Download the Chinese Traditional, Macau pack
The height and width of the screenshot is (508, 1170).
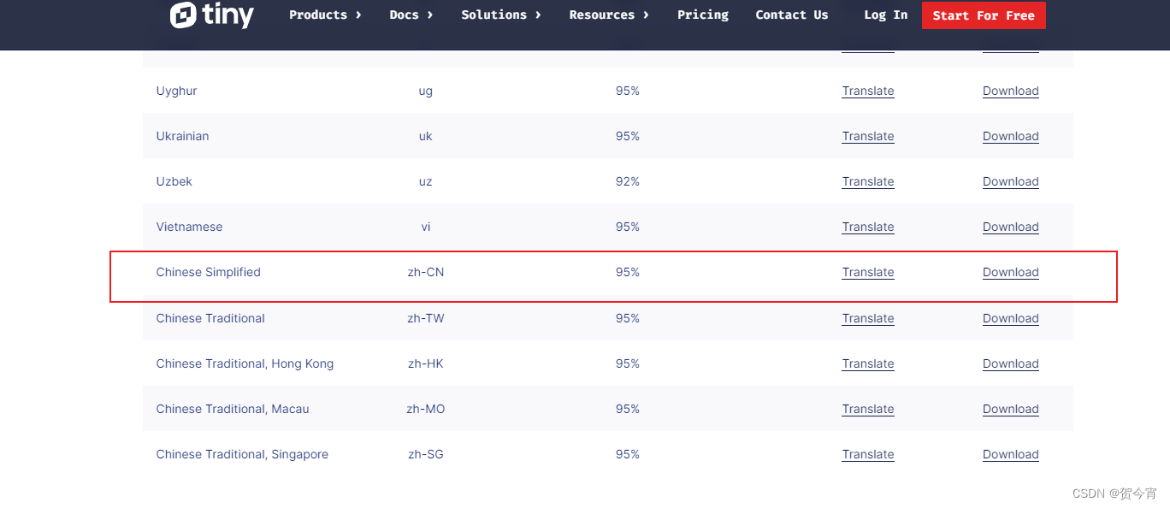tap(1011, 409)
